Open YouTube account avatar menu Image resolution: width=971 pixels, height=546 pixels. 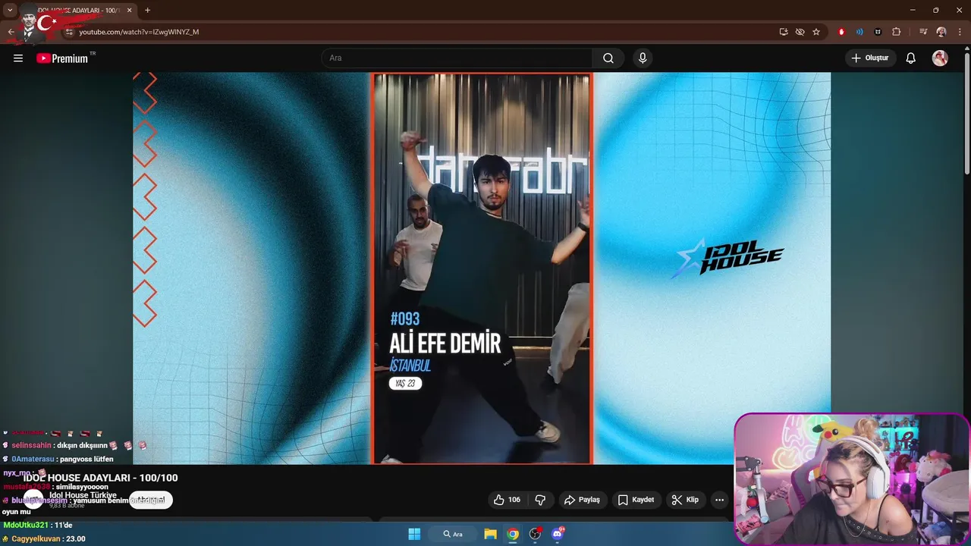[940, 58]
